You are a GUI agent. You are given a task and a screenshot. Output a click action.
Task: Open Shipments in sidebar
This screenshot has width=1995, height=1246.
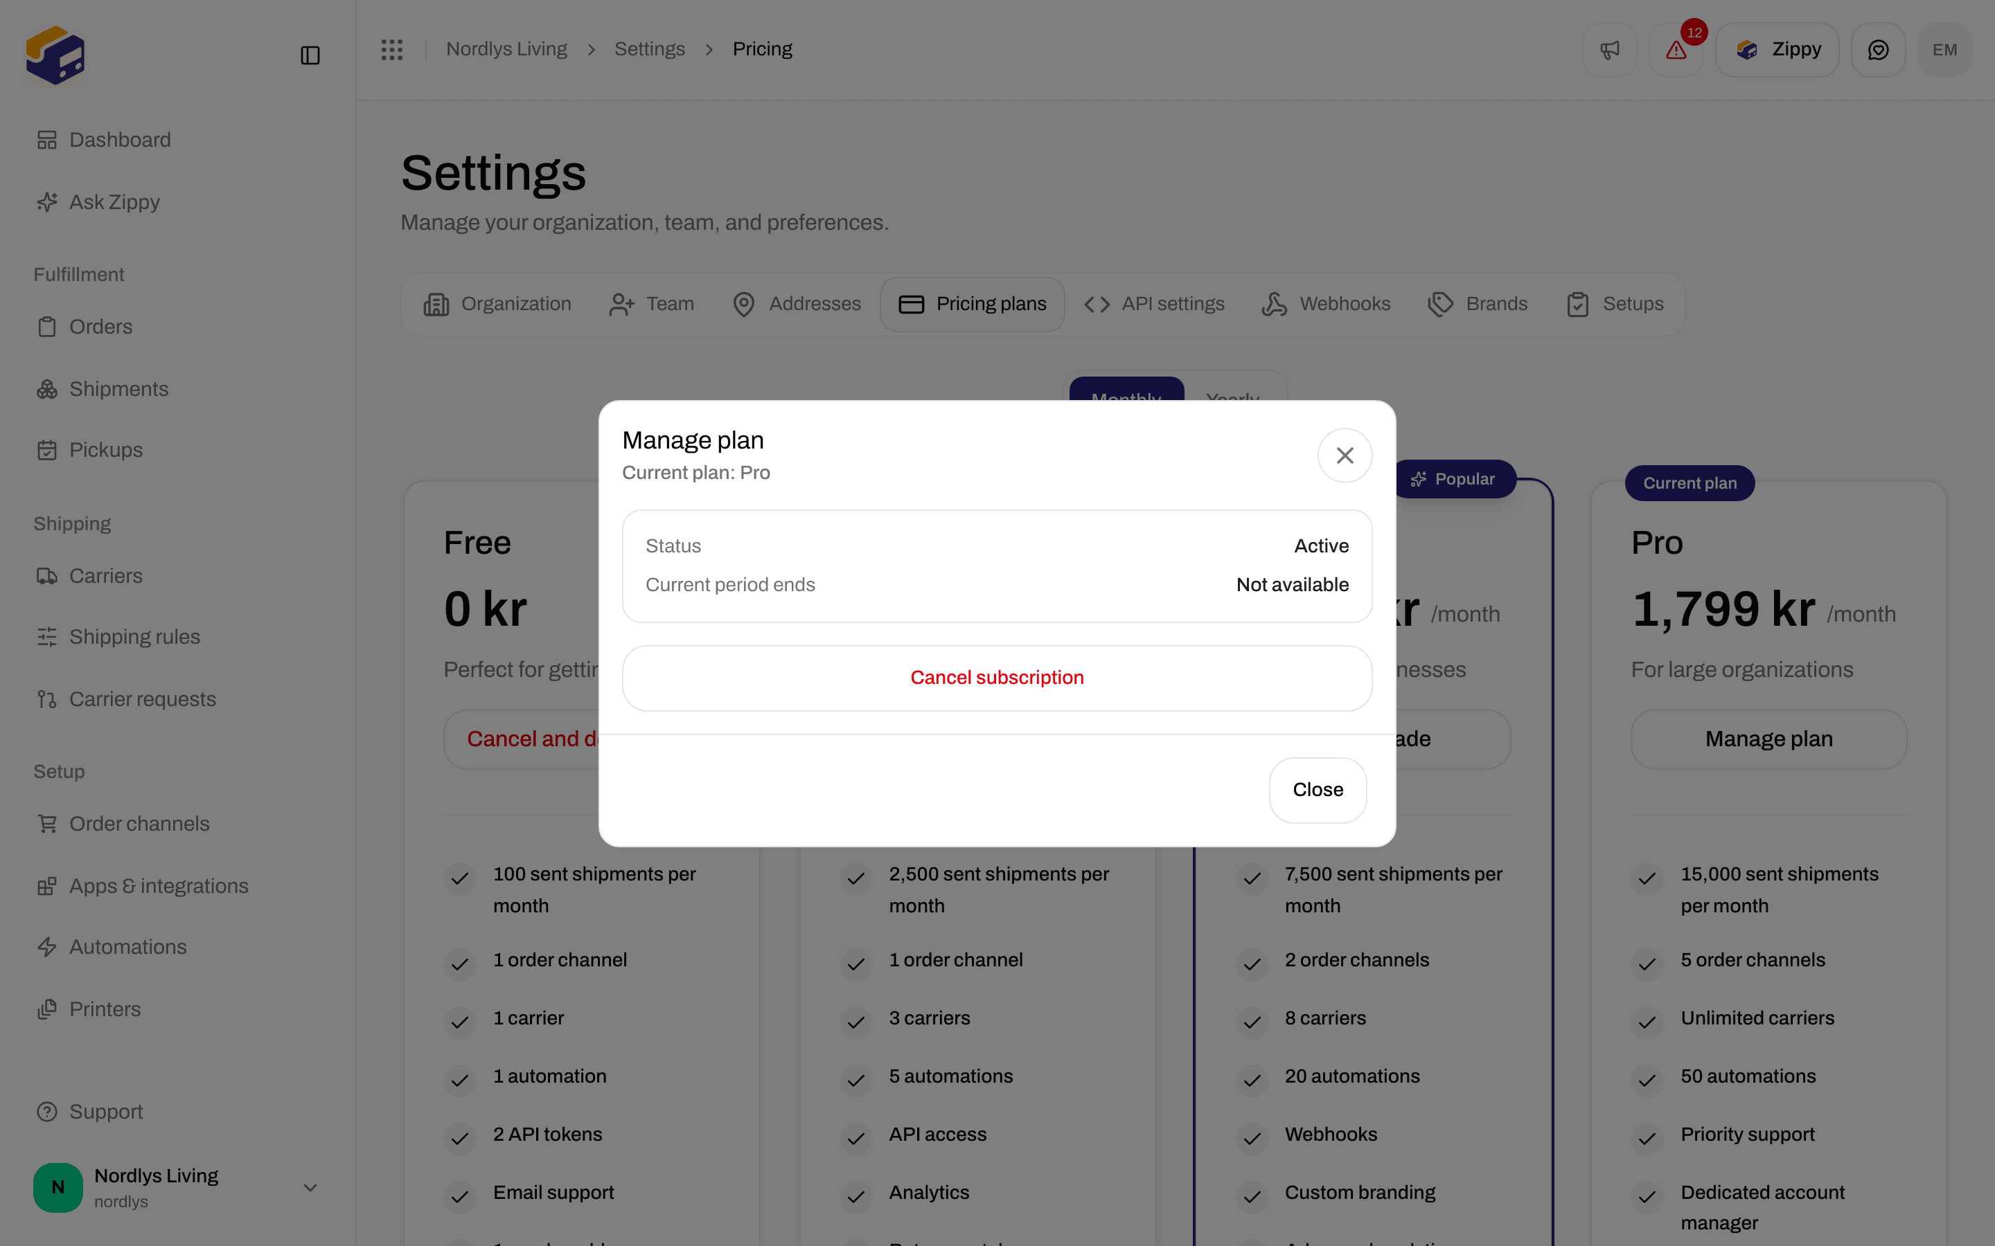(177, 389)
